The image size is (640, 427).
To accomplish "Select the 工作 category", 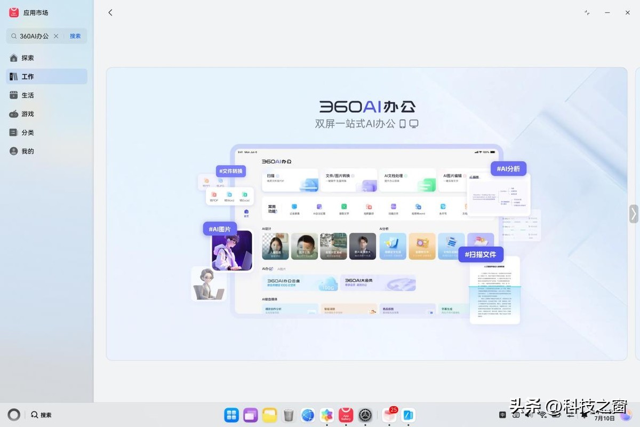I will coord(47,76).
